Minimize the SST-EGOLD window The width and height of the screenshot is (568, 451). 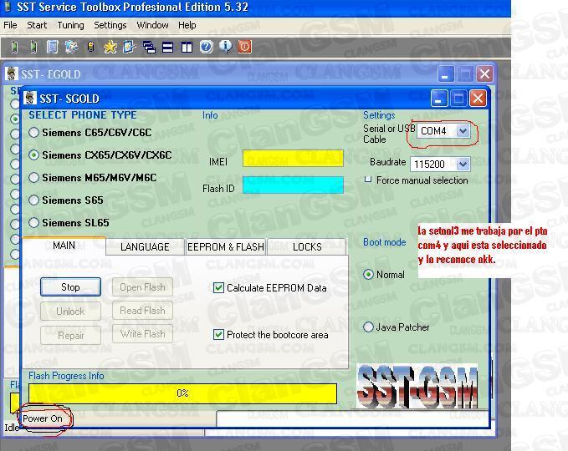click(446, 74)
